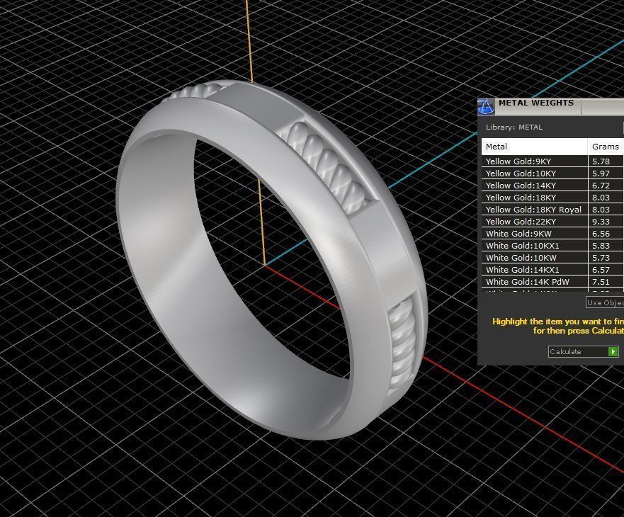Select the Yellow Gold:10KY row
Viewport: 624px width, 517px height.
[x=552, y=173]
